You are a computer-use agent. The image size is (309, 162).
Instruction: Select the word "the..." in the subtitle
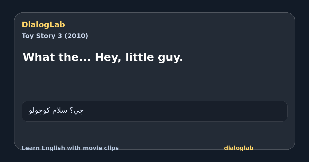pos(75,57)
